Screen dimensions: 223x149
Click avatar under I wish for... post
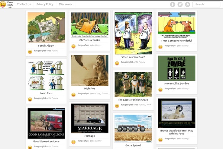click(30, 99)
